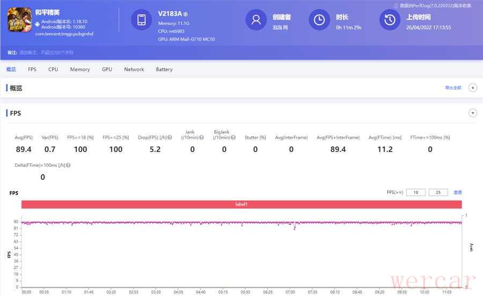The image size is (483, 296).
Task: Click the red label1 bar above chart
Action: [x=241, y=204]
